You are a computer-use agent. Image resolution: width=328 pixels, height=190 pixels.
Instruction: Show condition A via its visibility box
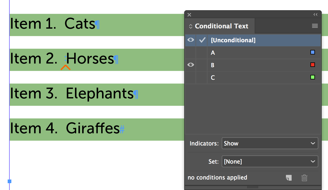[x=190, y=53]
